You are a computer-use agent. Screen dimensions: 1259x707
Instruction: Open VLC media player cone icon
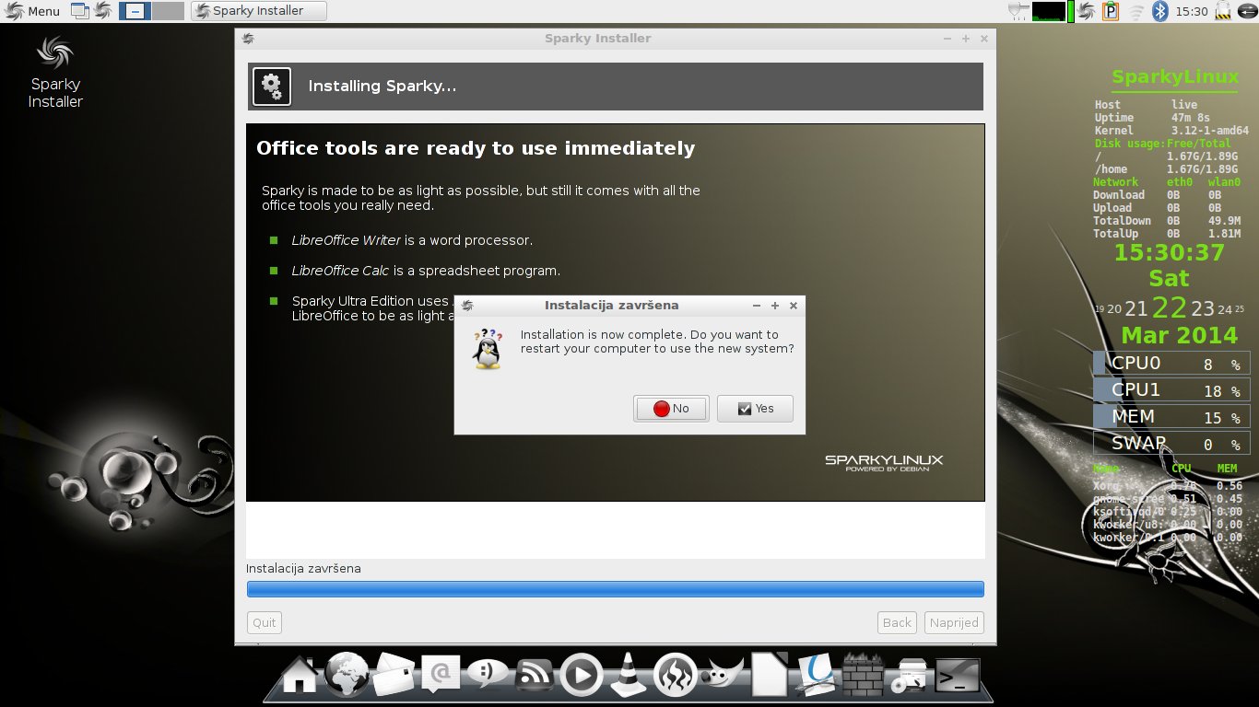pyautogui.click(x=629, y=676)
